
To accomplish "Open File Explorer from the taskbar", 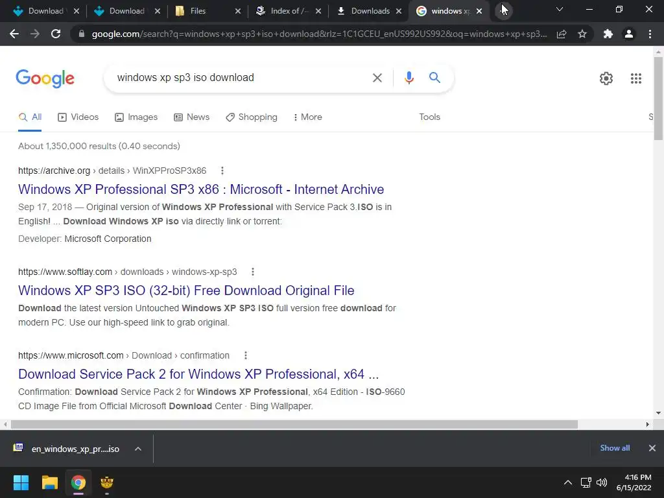I will coord(49,482).
